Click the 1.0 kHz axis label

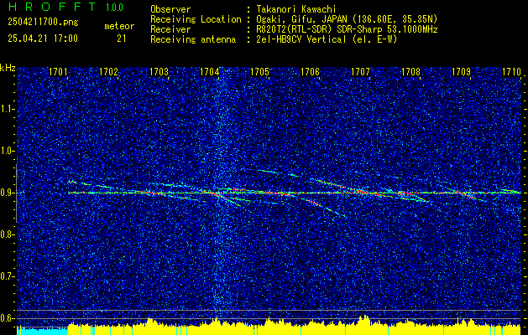[x=7, y=151]
